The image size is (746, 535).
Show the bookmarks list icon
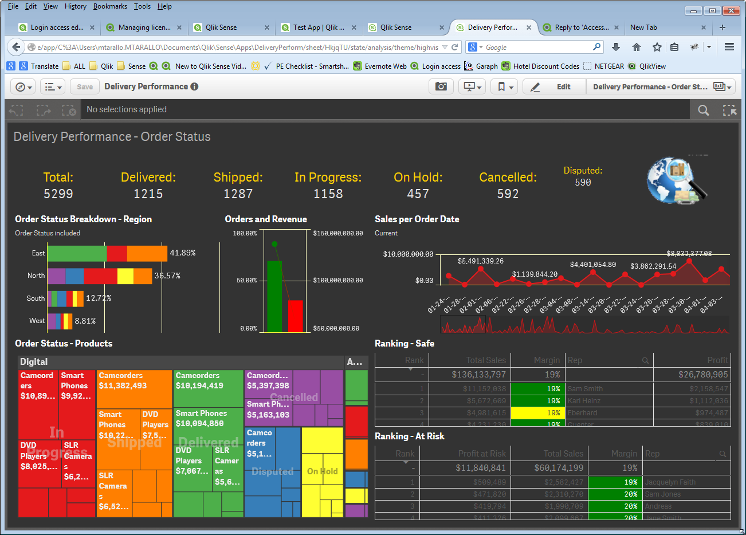click(x=674, y=47)
